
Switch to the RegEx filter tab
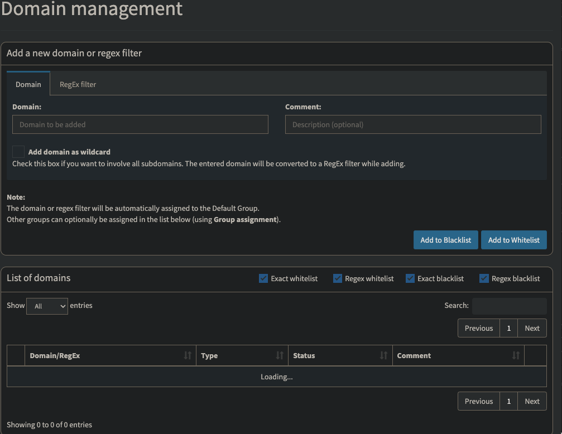pos(77,84)
